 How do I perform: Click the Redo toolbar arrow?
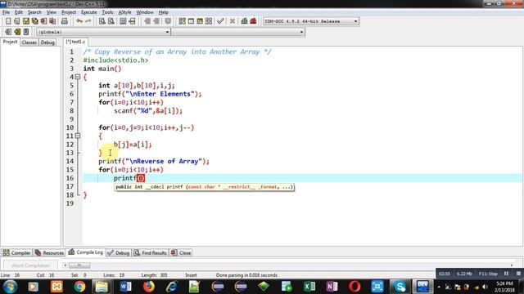click(88, 21)
